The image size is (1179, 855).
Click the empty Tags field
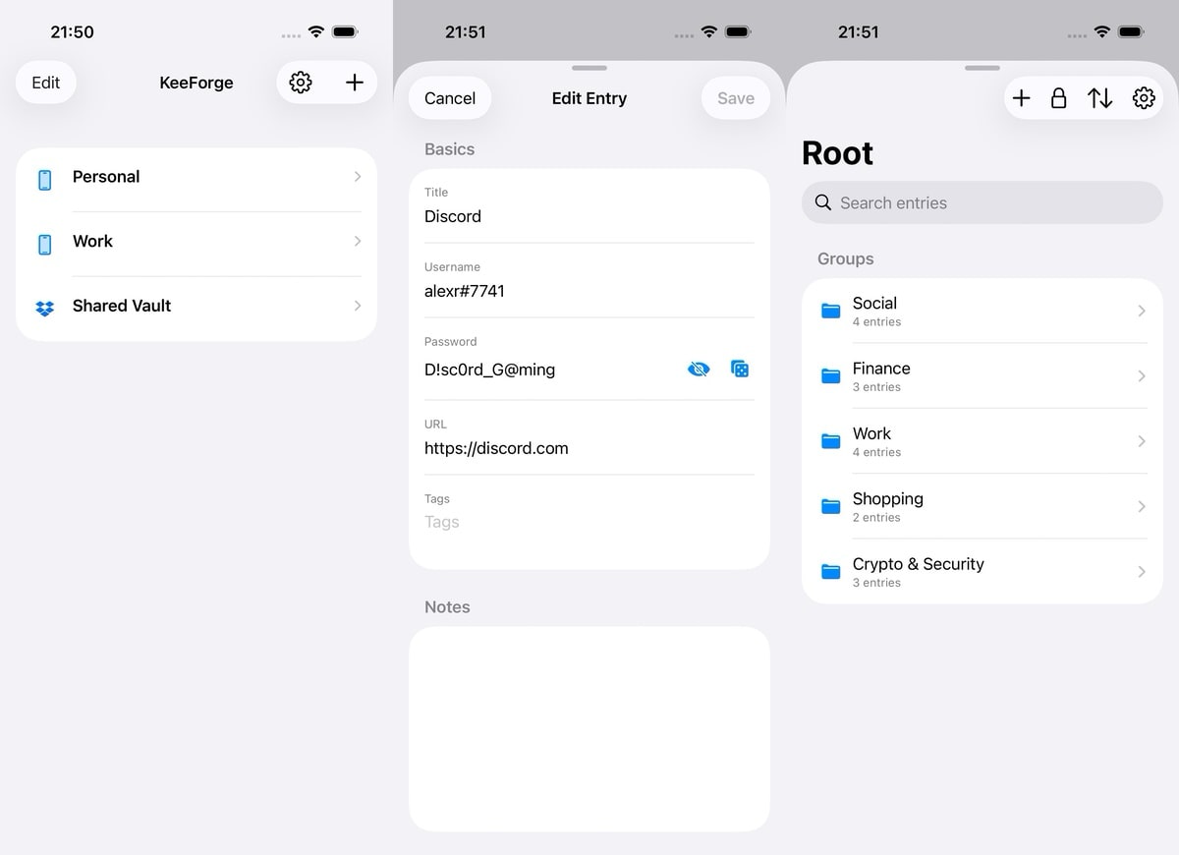[589, 521]
